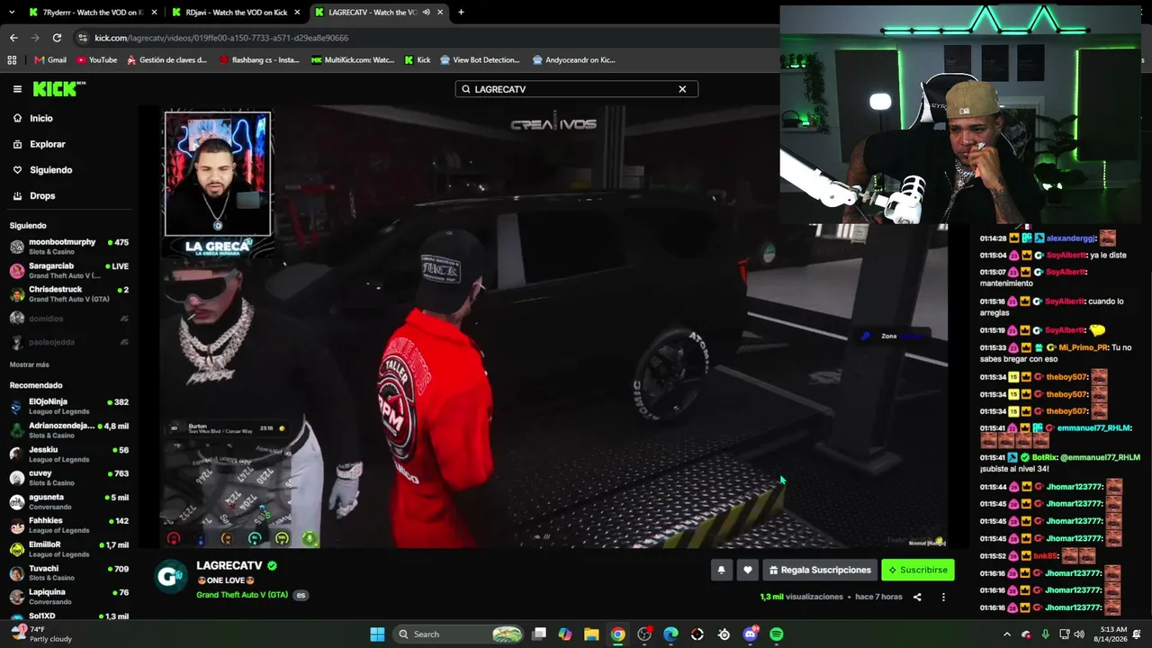The height and width of the screenshot is (648, 1152).
Task: Launch Copilot from the taskbar
Action: pyautogui.click(x=565, y=634)
